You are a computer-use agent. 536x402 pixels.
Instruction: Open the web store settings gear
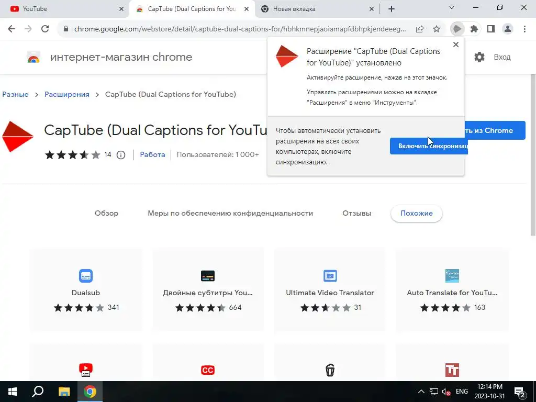point(479,57)
